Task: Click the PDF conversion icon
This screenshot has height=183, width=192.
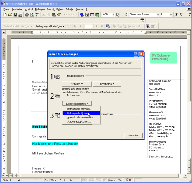Action: click(x=142, y=20)
